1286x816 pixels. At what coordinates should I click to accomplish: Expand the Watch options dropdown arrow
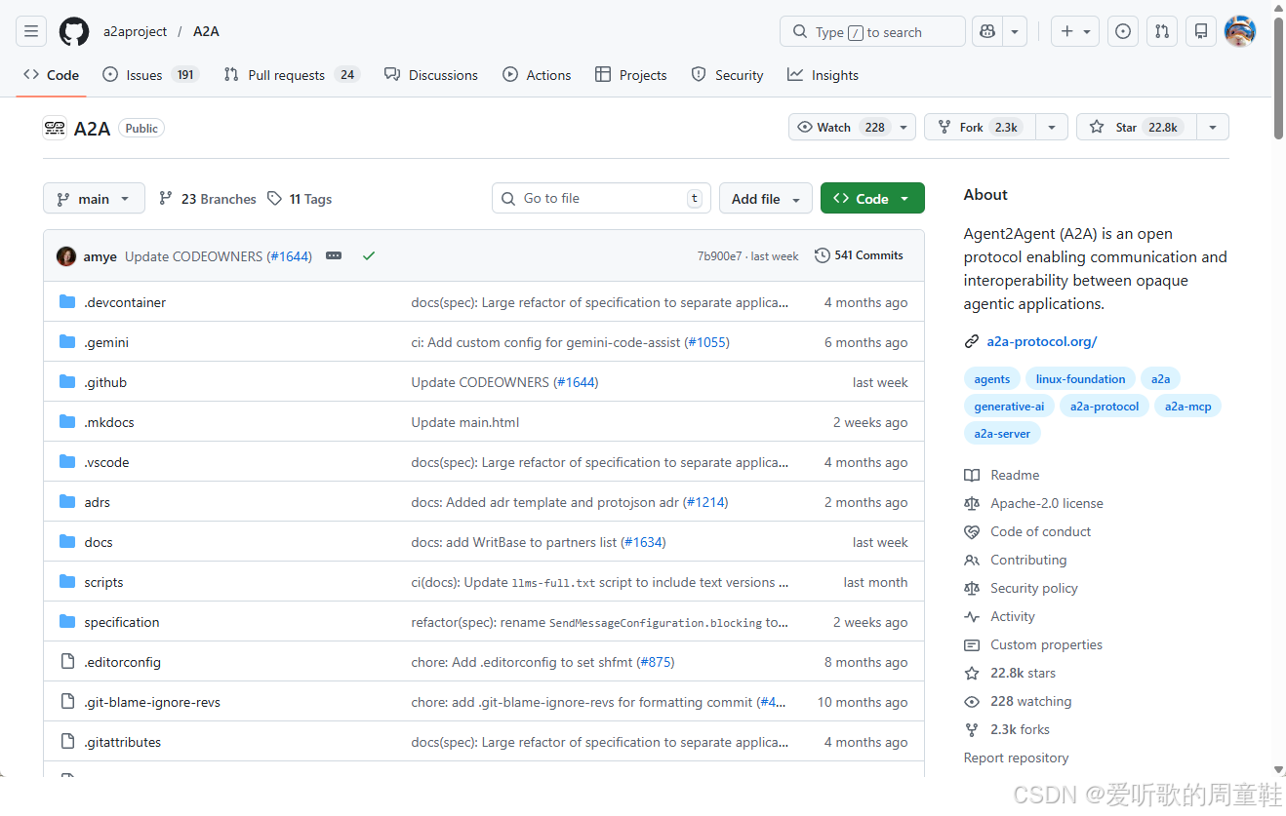(904, 128)
